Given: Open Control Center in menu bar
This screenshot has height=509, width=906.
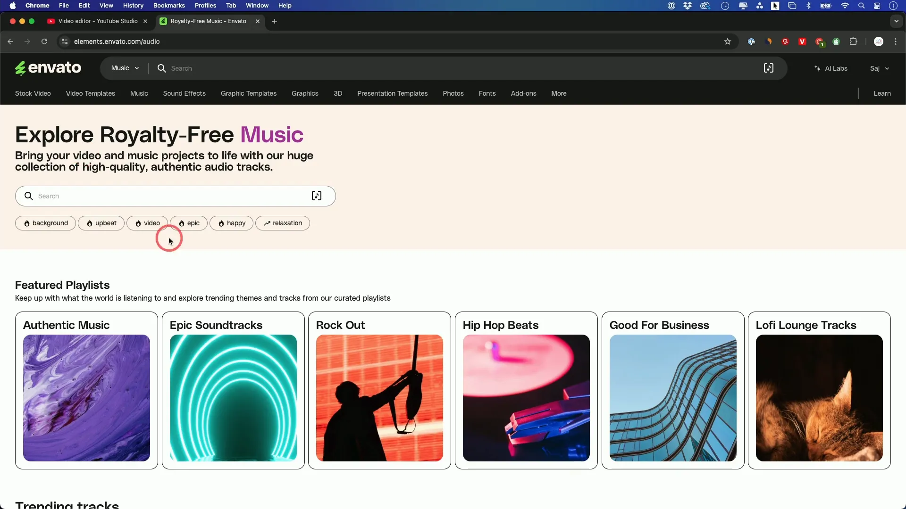Looking at the screenshot, I should coord(877,6).
